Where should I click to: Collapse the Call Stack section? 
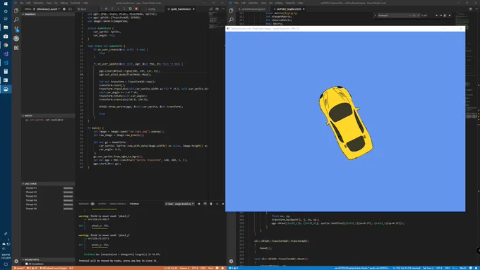click(30, 184)
